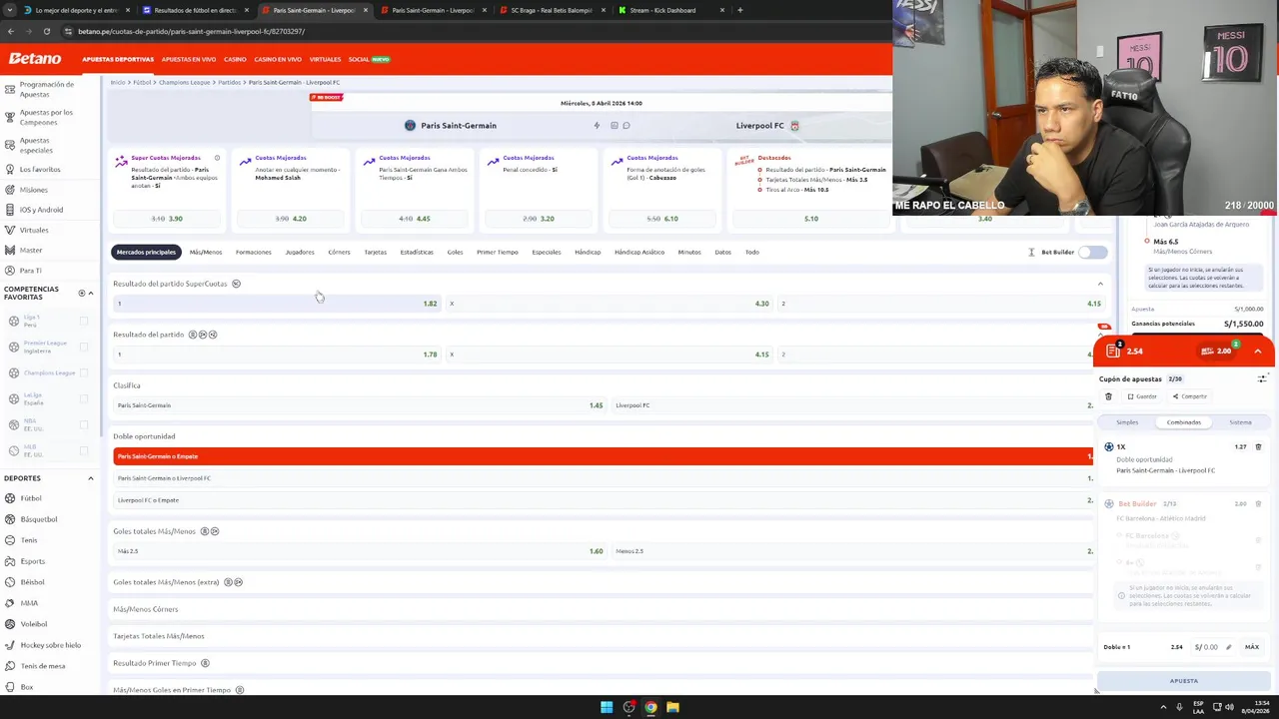The height and width of the screenshot is (719, 1279).
Task: Open File Explorer in taskbar
Action: [672, 707]
